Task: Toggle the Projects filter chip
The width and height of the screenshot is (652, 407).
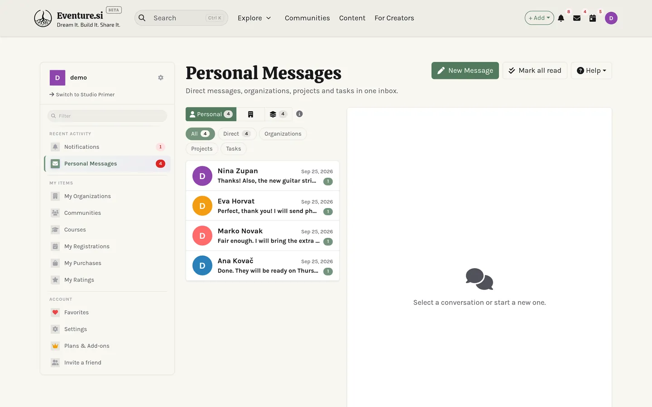Action: click(202, 149)
